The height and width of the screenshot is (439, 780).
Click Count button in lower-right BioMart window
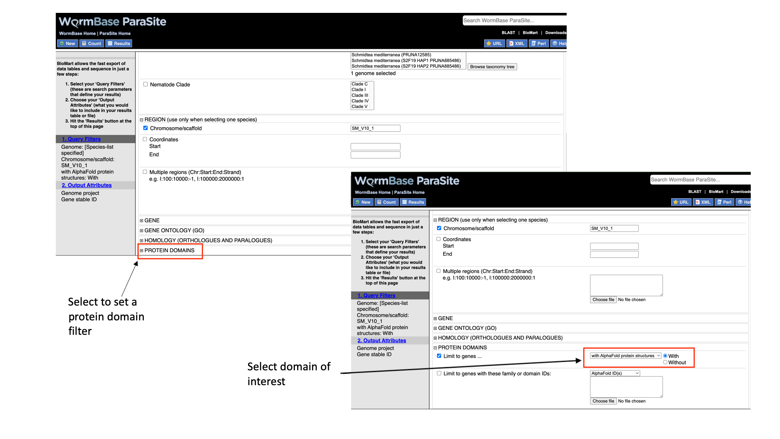386,202
